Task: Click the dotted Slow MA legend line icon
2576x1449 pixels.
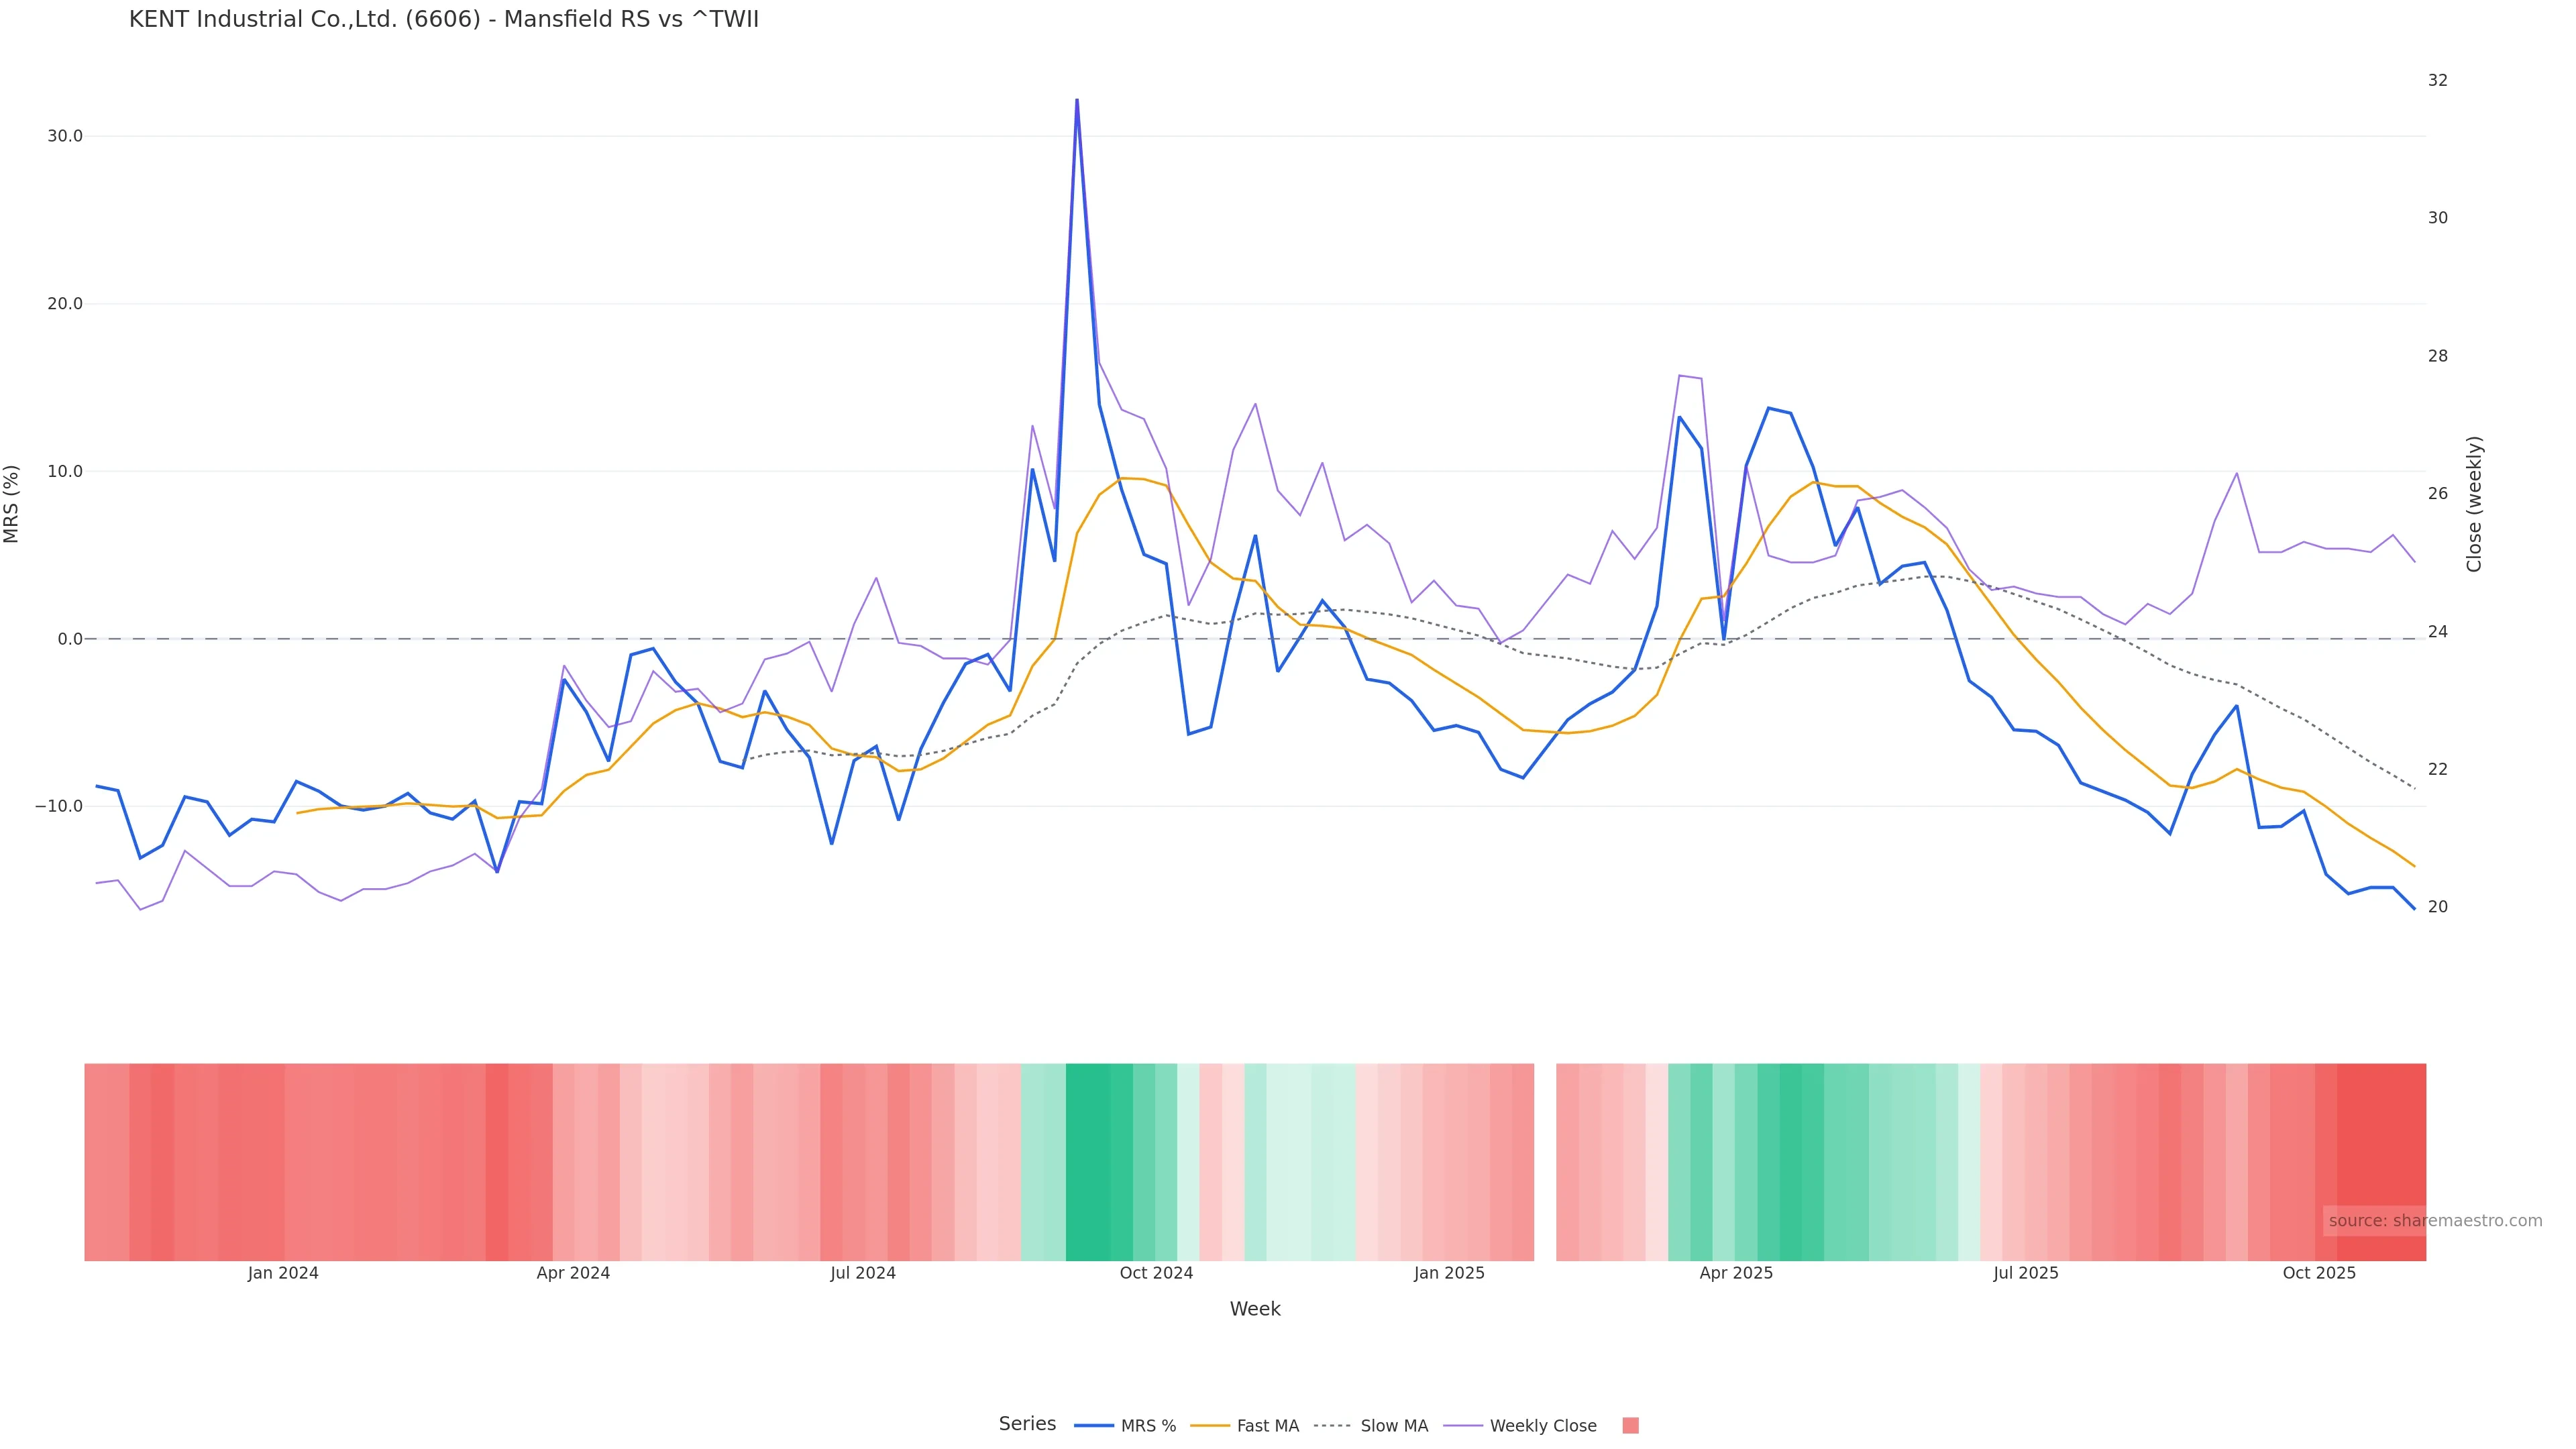Action: 1332,1426
